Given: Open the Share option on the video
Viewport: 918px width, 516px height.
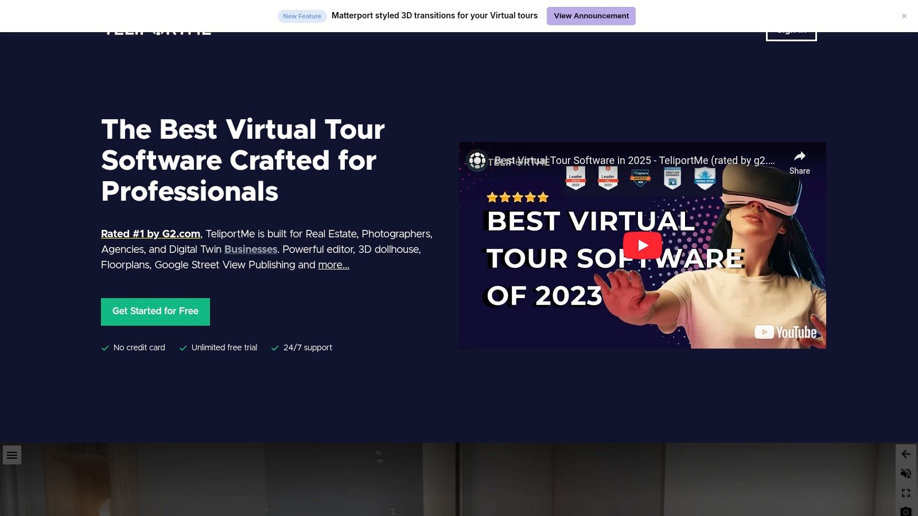Looking at the screenshot, I should (799, 161).
